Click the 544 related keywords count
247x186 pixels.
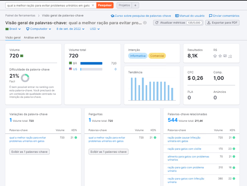173,120
